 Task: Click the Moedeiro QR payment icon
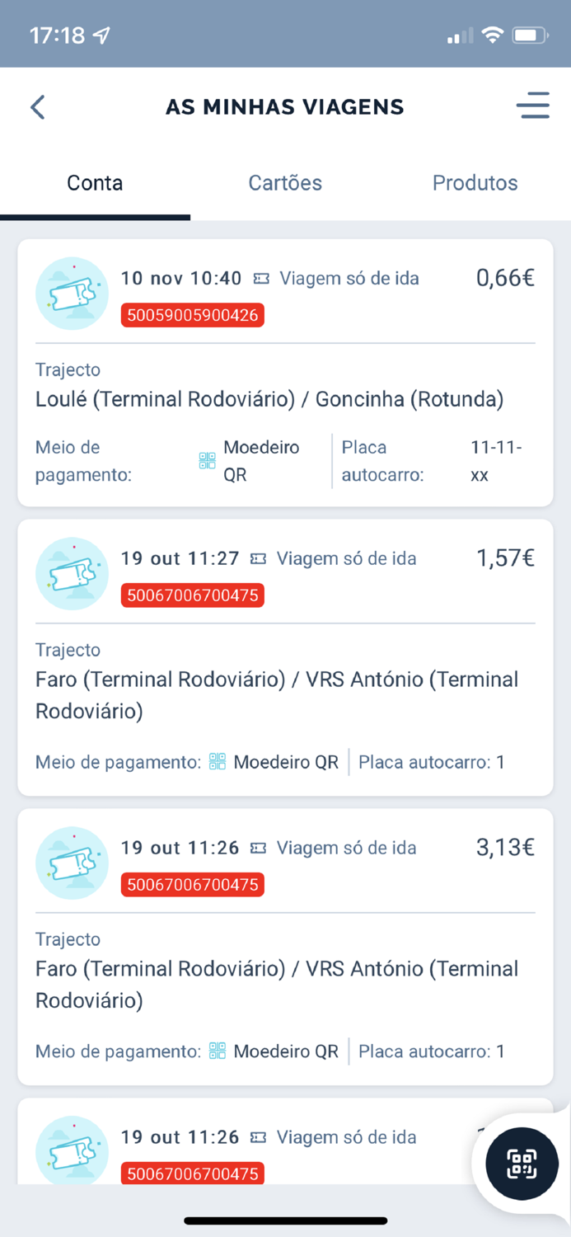(x=207, y=460)
